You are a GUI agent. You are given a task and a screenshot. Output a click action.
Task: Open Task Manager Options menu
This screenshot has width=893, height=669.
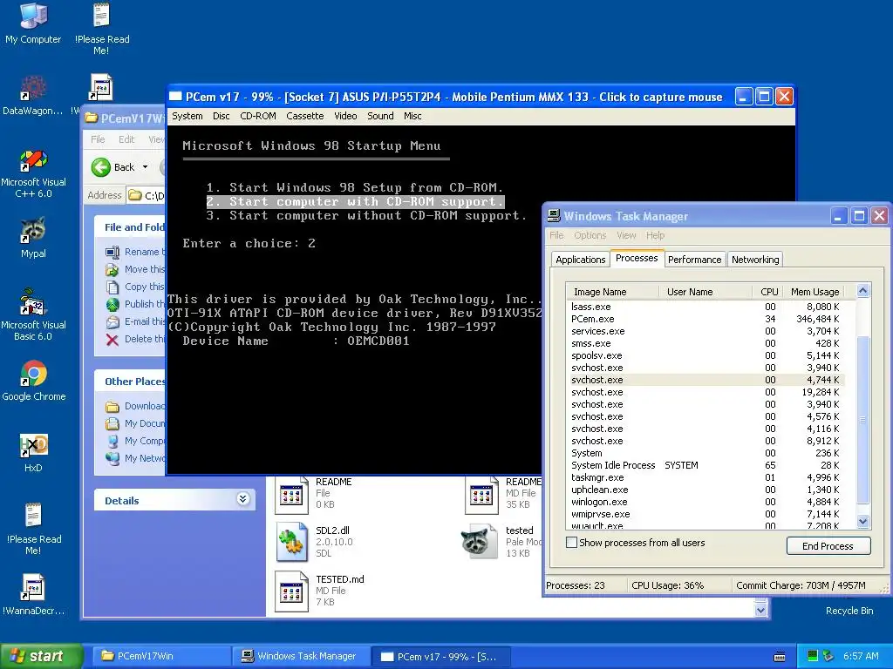coord(590,235)
